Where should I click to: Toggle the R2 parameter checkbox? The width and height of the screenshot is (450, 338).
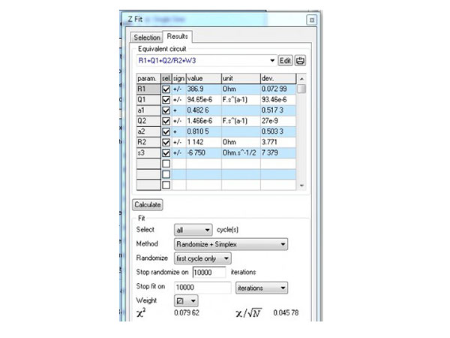click(x=166, y=142)
